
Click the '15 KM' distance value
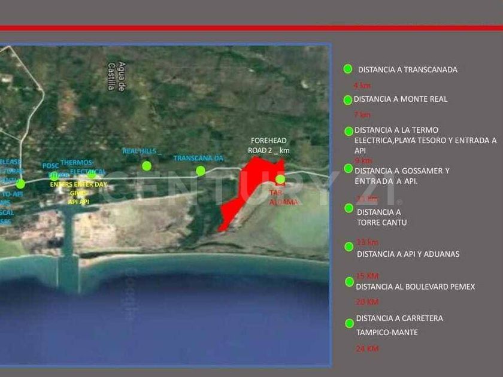[367, 276]
